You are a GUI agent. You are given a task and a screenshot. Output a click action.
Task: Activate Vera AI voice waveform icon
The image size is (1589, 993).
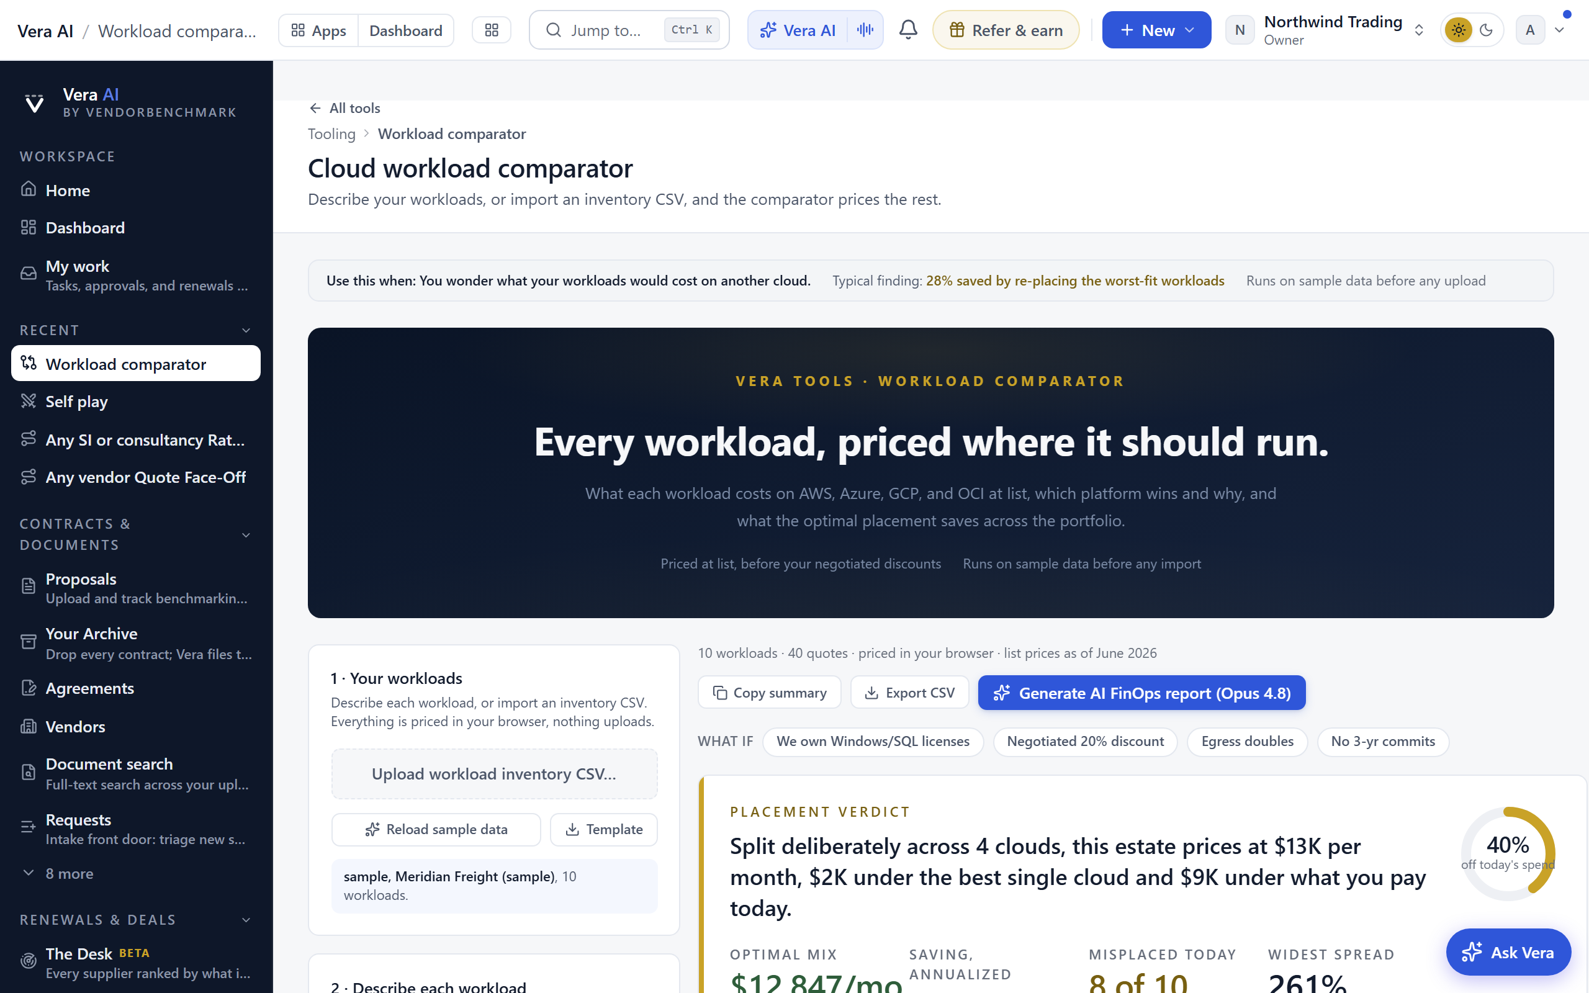pyautogui.click(x=865, y=30)
